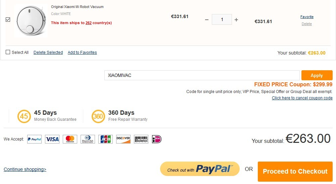Apply the XIAOMIVAC coupon code
The image size is (336, 184).
[x=317, y=75]
